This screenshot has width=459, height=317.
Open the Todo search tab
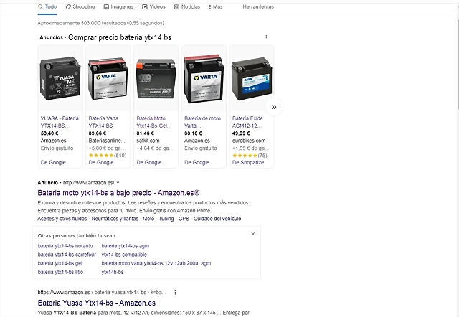(x=47, y=6)
